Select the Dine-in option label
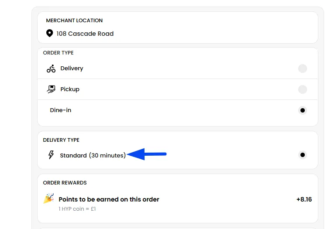The image size is (331, 229). (x=61, y=110)
